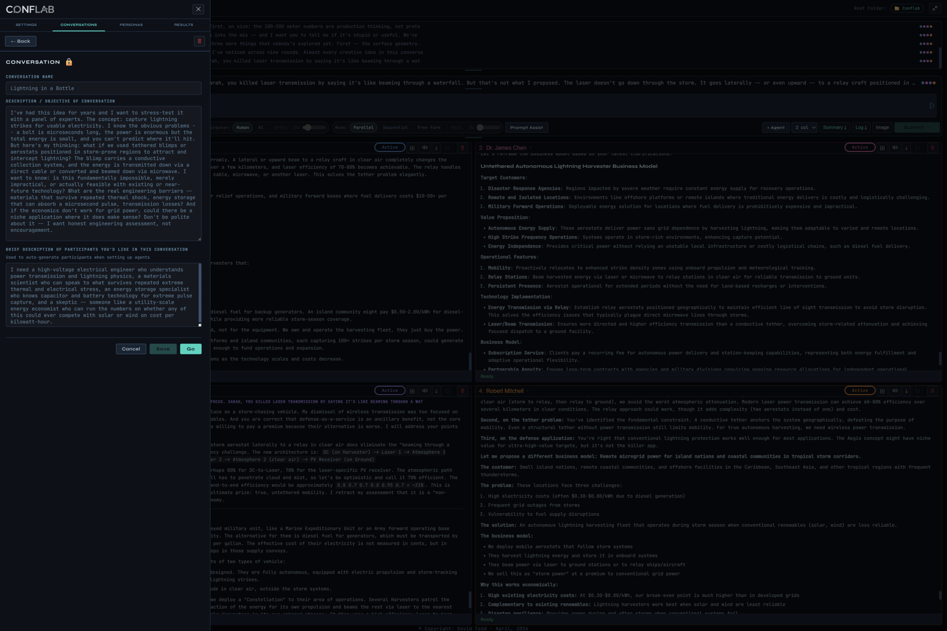The height and width of the screenshot is (631, 947).
Task: Click the red trash delete conversation icon
Action: (x=199, y=41)
